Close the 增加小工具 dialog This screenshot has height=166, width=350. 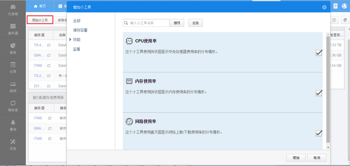click(x=324, y=7)
